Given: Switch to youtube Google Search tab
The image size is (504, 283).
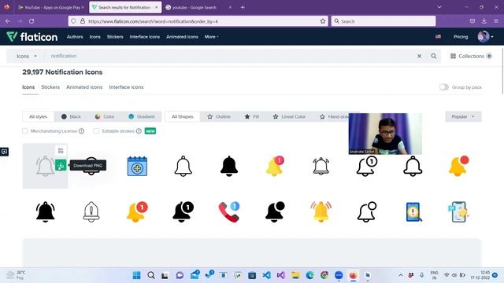Looking at the screenshot, I should (x=198, y=7).
